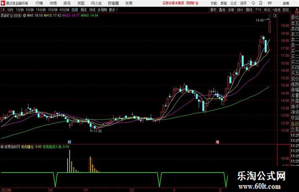This screenshot has height=192, width=299.
Task: Switch to the 15分钟 period tab
Action: pos(41,10)
